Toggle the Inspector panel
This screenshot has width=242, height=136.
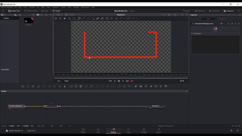pos(228,11)
